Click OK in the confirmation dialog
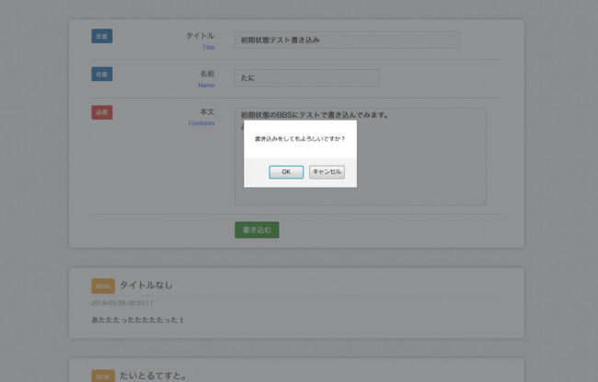The image size is (598, 382). 286,172
